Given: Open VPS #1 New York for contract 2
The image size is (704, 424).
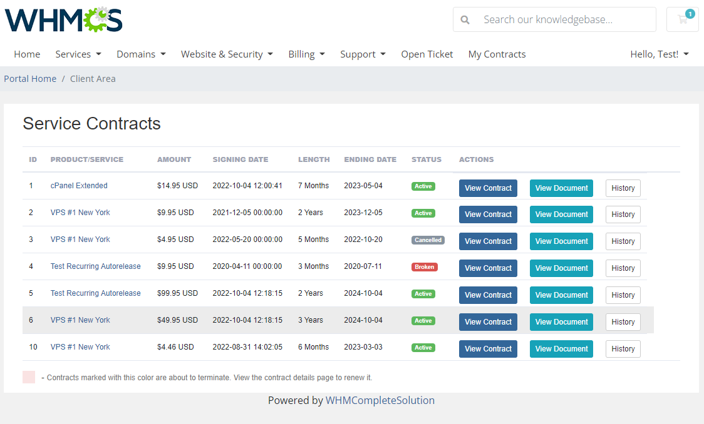Looking at the screenshot, I should click(x=80, y=213).
